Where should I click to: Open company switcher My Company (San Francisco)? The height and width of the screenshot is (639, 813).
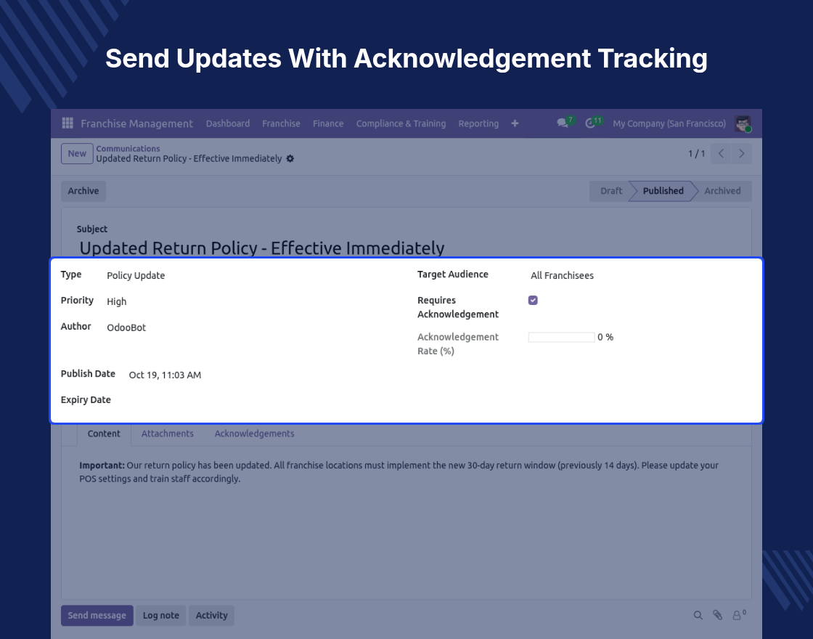(669, 123)
